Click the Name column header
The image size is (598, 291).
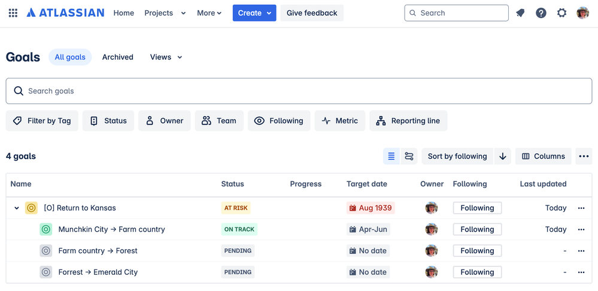(x=21, y=184)
